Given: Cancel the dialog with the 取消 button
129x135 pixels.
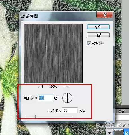Looking at the screenshot, I should pos(98,35).
